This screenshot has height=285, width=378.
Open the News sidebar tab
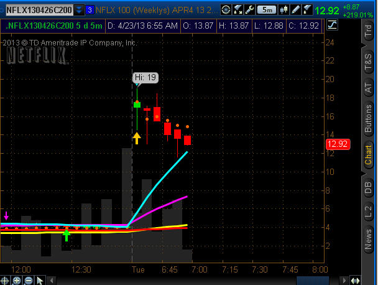(368, 236)
